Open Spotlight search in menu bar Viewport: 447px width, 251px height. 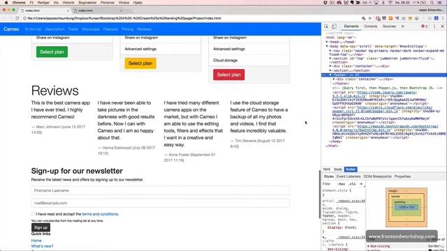tap(432, 3)
